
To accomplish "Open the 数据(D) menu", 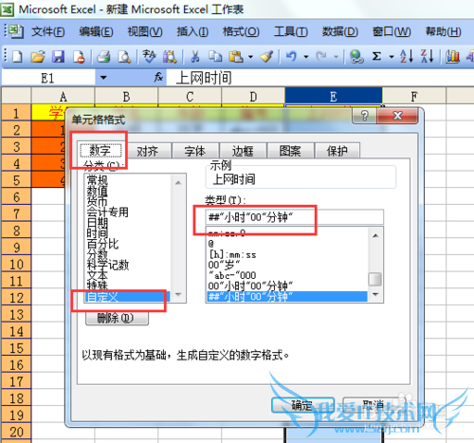I will pos(339,31).
